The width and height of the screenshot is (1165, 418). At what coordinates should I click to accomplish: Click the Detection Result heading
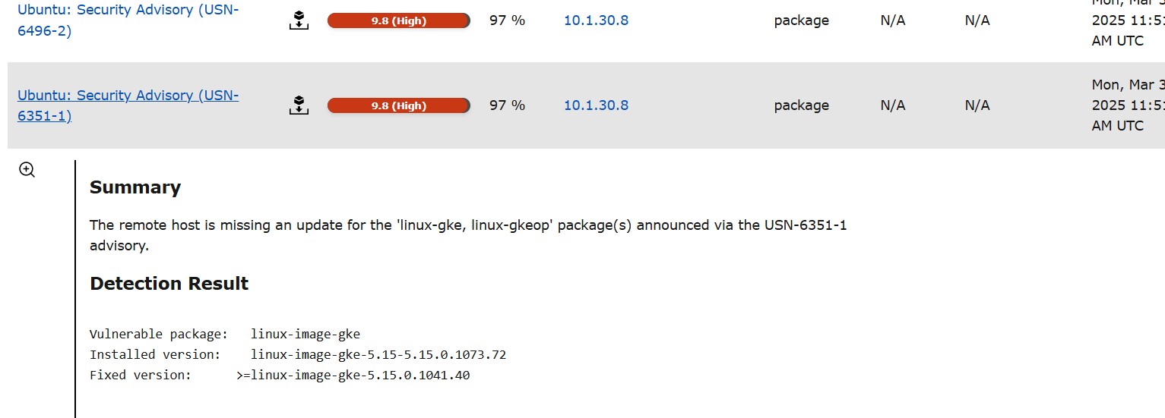[169, 284]
